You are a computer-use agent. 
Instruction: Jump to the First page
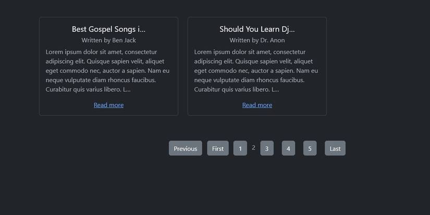point(218,148)
